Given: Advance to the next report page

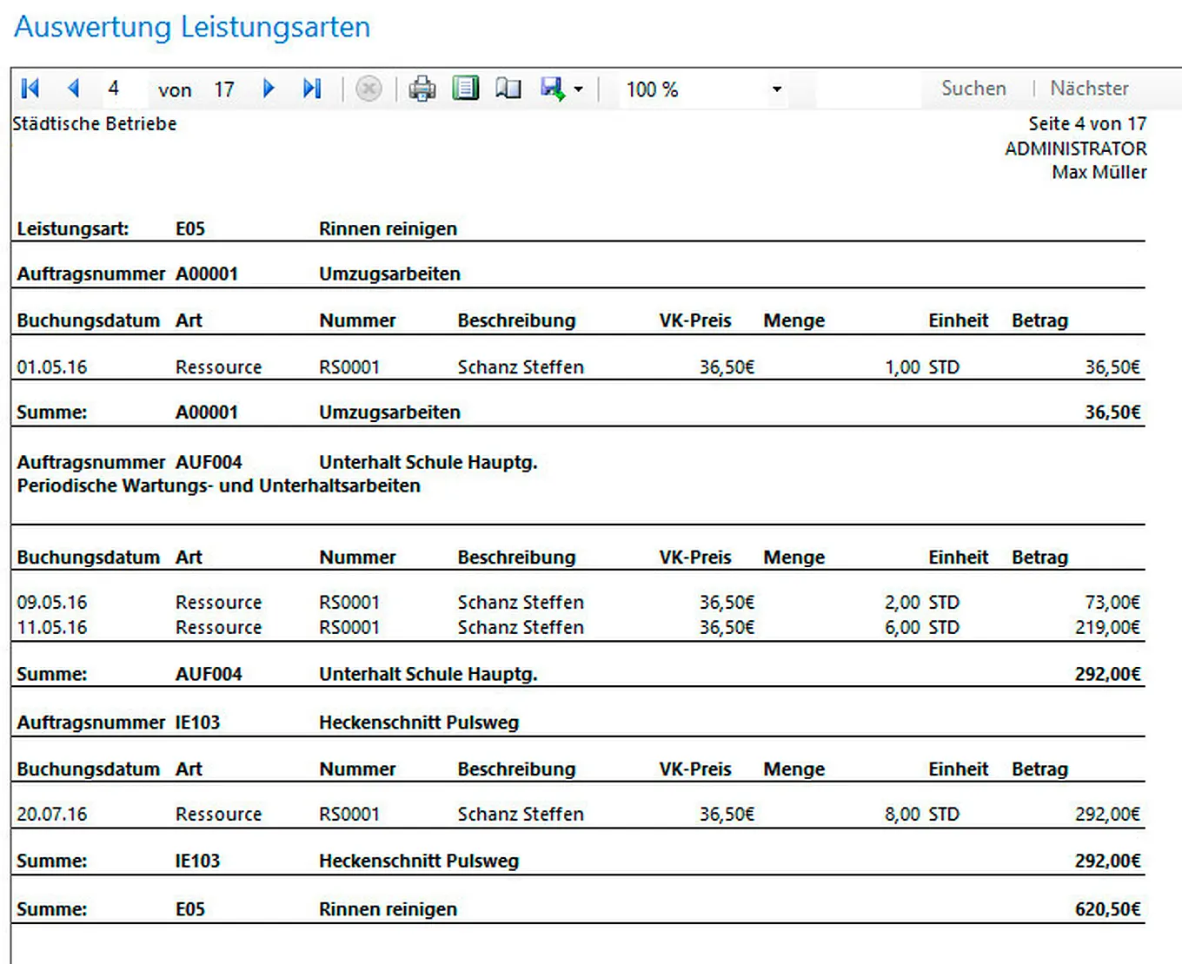Looking at the screenshot, I should point(269,89).
